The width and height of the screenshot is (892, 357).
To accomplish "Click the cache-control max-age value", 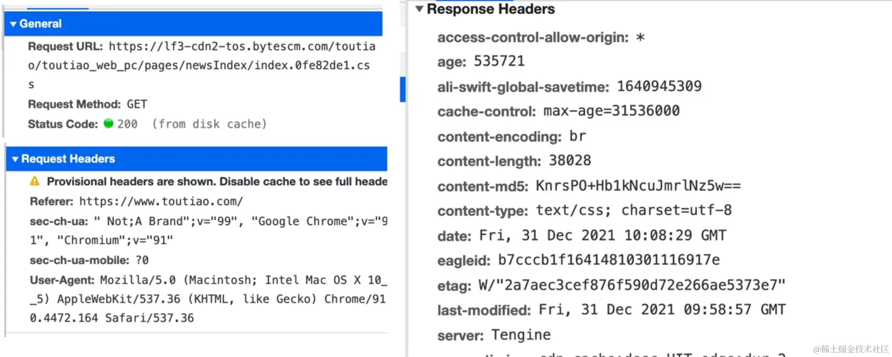I will point(611,111).
